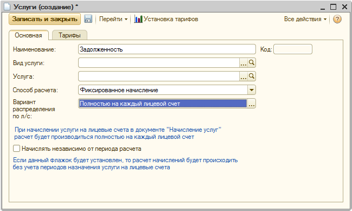Click Установка тарифов button text
Image resolution: width=352 pixels, height=211 pixels.
[171, 19]
